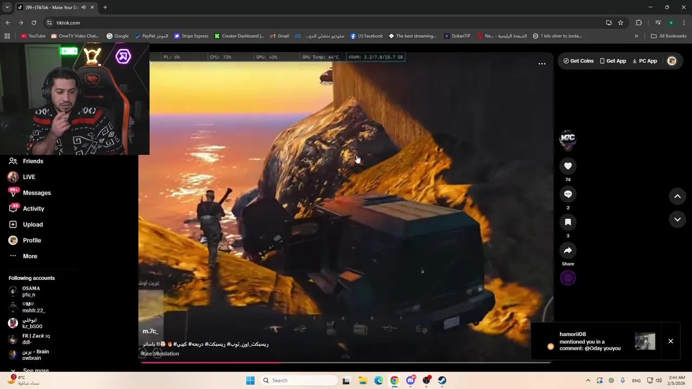Click PC App download
The height and width of the screenshot is (389, 692).
tap(644, 61)
